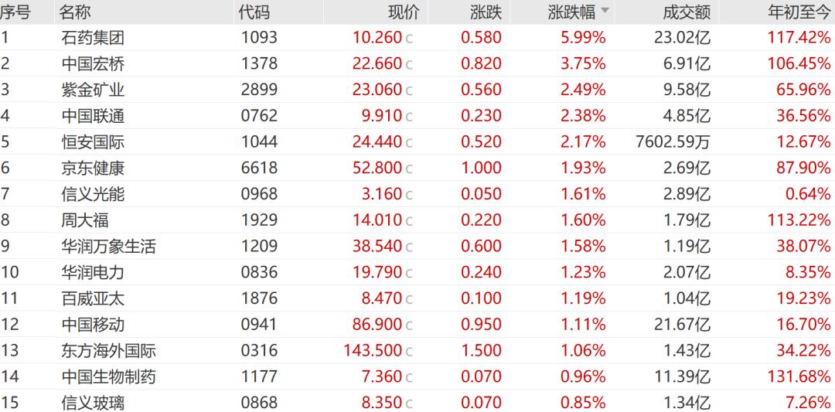835x412 pixels.
Task: Sort by the 现价 column header
Action: click(404, 12)
